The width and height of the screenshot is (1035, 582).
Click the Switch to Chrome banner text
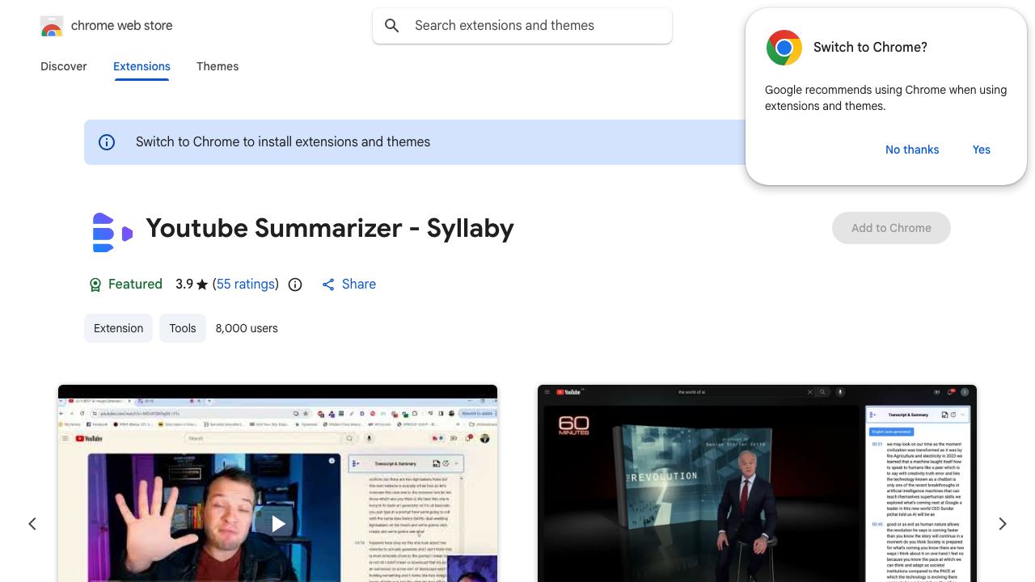[x=283, y=141]
